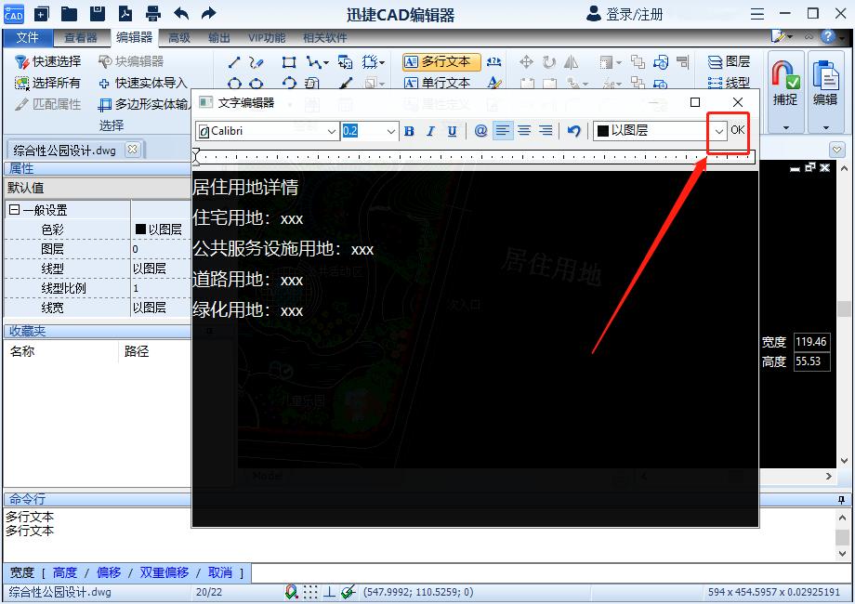Click 高度 option in command prompt
The height and width of the screenshot is (604, 855).
point(65,572)
